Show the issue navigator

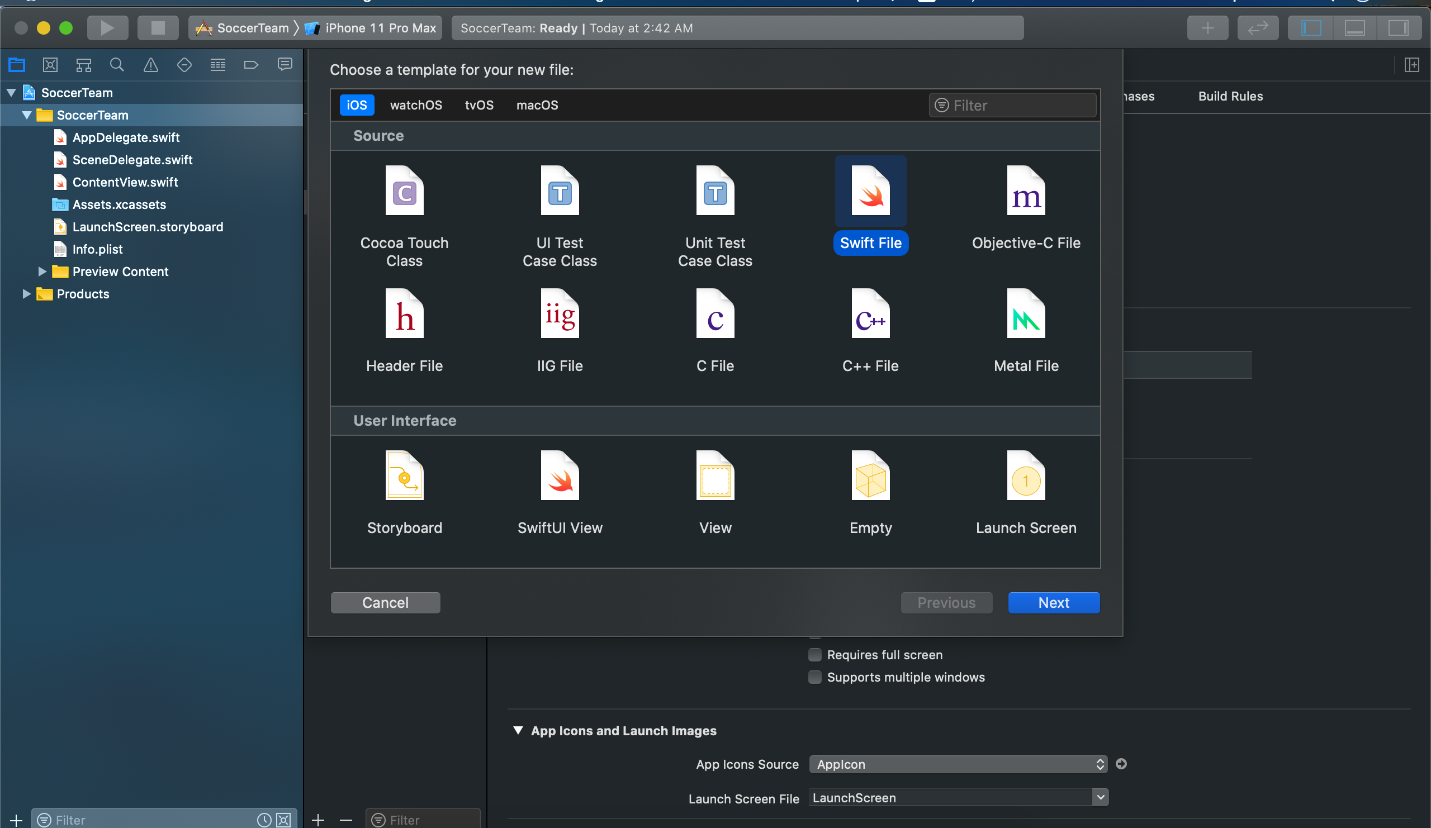click(150, 65)
